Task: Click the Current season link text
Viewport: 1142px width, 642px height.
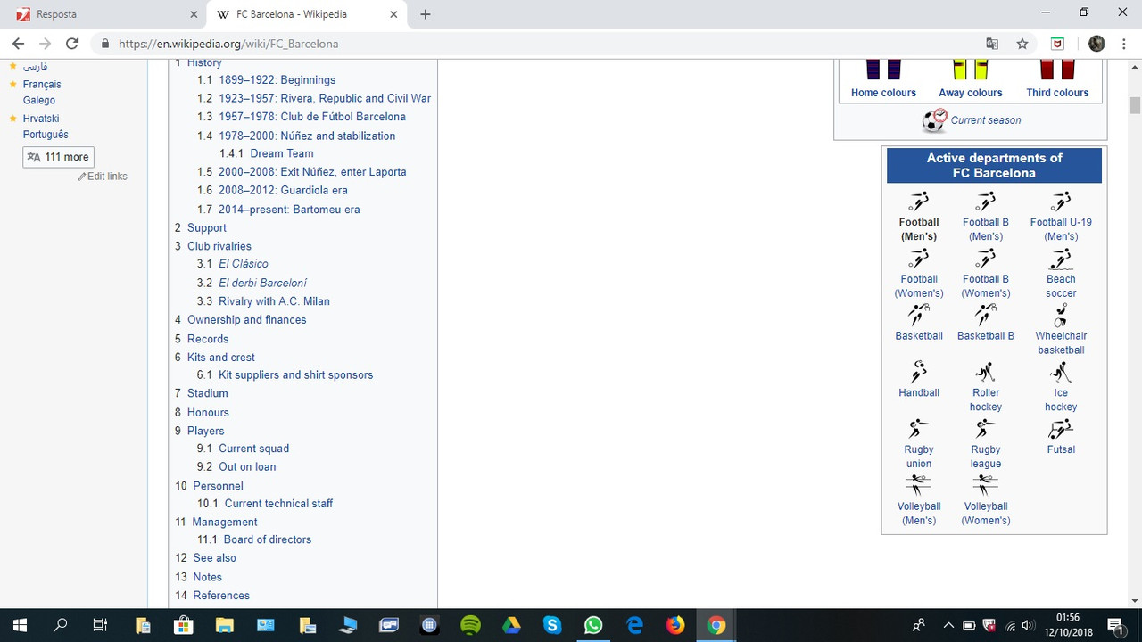Action: coord(986,120)
